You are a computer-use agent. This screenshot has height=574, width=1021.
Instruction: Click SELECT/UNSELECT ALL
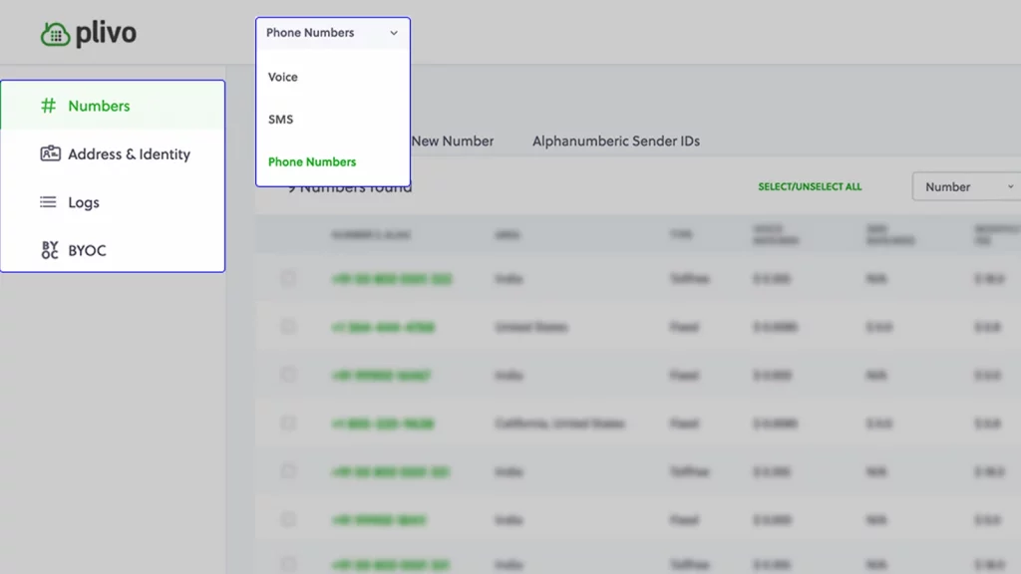[x=811, y=186]
